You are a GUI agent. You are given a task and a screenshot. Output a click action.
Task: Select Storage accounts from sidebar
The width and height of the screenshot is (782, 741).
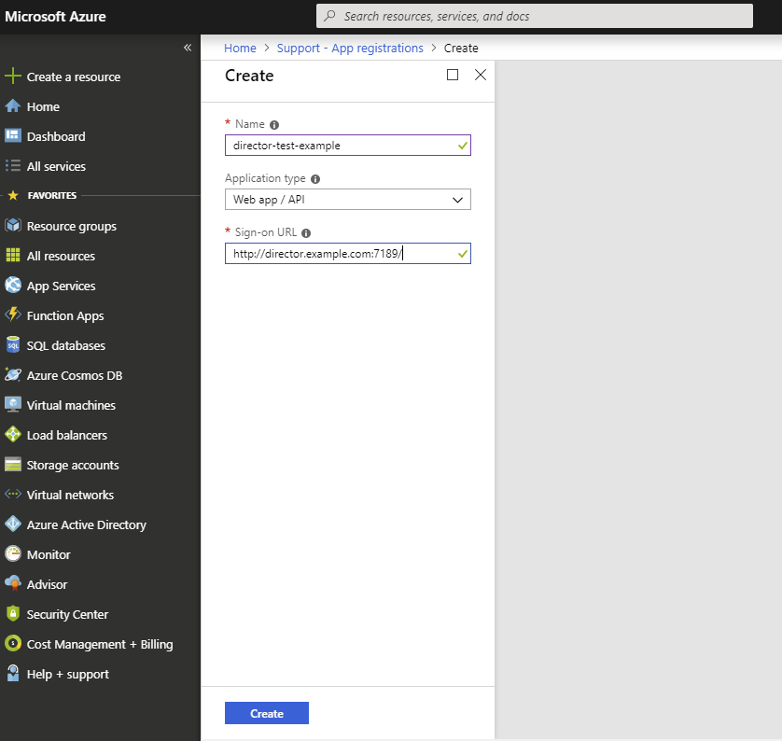(x=73, y=465)
